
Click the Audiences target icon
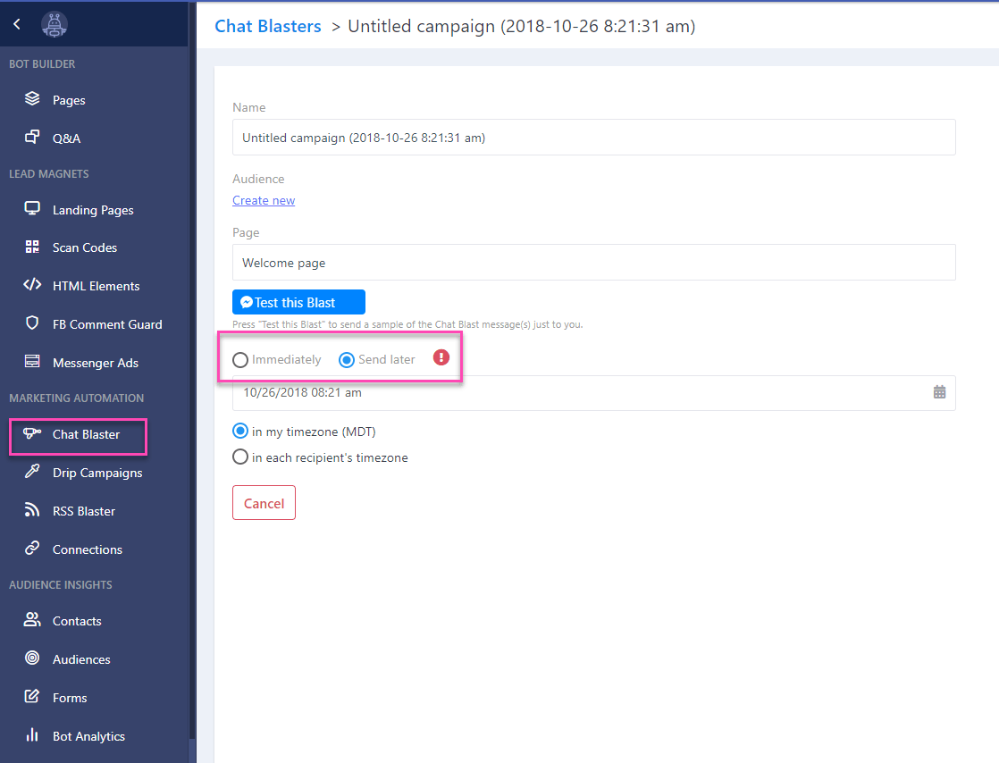pos(32,658)
